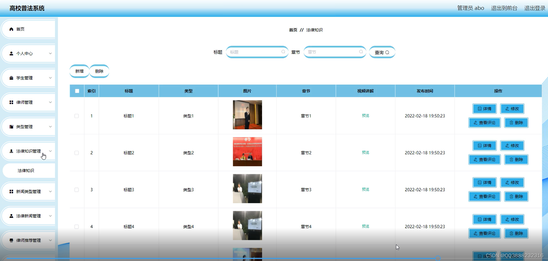Screen dimensions: 548x261
Task: Click the thumbnail image for 标题4
Action: point(247,225)
